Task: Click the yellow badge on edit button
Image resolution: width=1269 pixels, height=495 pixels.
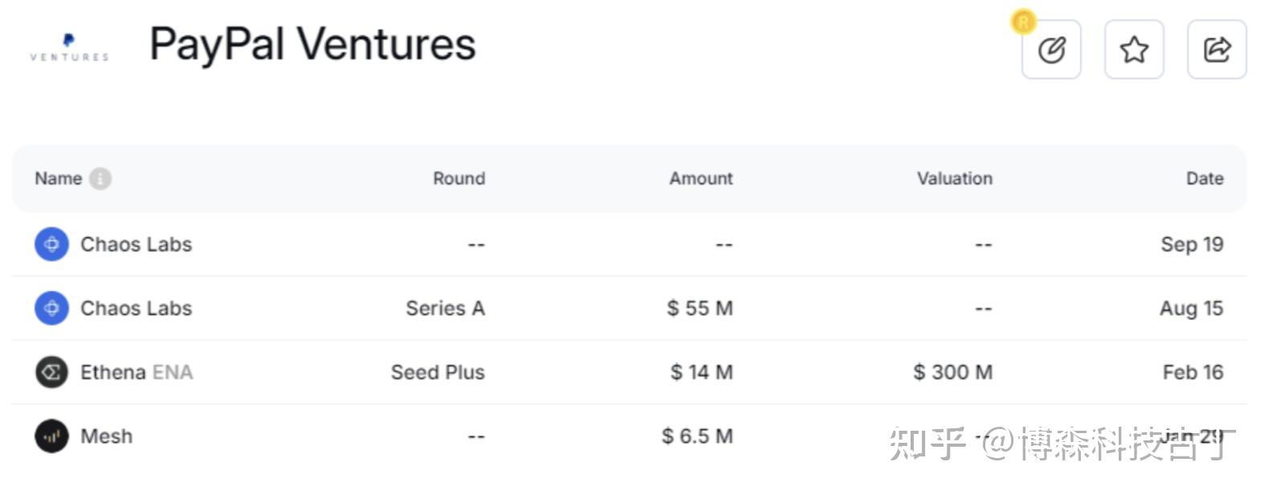Action: 1024,22
